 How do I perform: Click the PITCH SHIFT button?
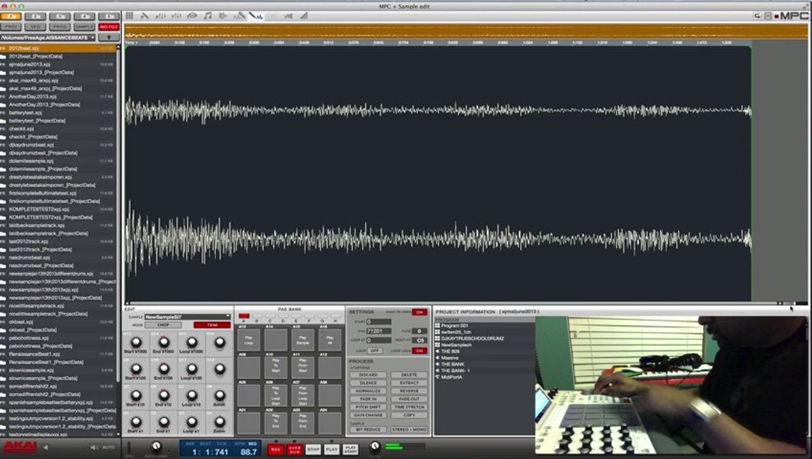(368, 407)
